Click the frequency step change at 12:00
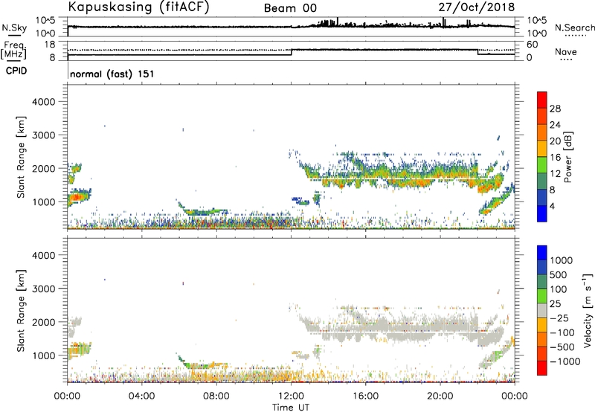The height and width of the screenshot is (412, 595). (x=292, y=52)
